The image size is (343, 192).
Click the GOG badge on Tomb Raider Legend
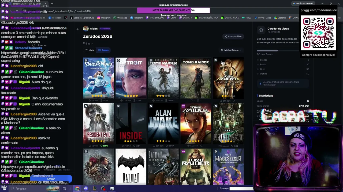click(x=183, y=106)
